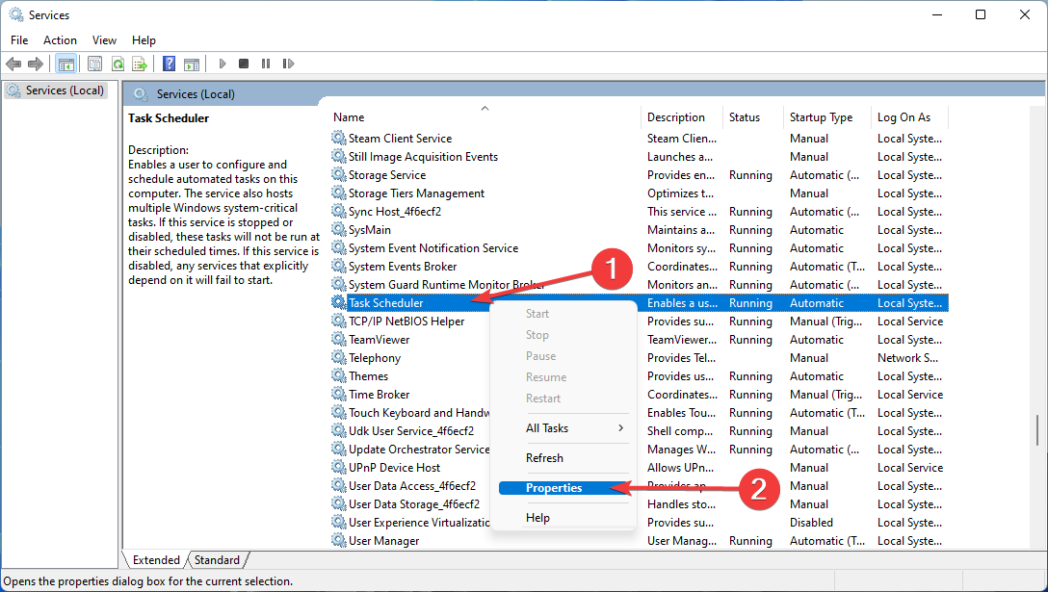The height and width of the screenshot is (592, 1048).
Task: Click the Forward navigation arrow
Action: coord(36,64)
